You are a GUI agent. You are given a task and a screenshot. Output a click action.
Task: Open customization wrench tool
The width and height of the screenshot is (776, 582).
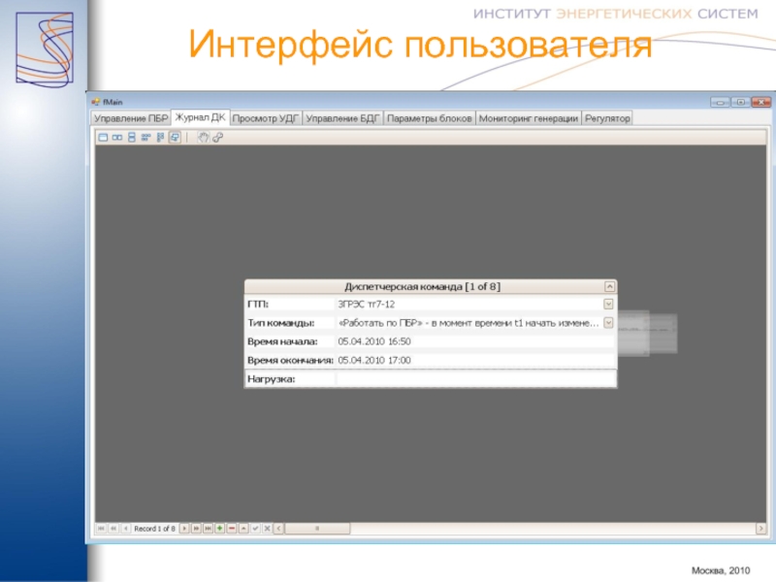coord(217,138)
